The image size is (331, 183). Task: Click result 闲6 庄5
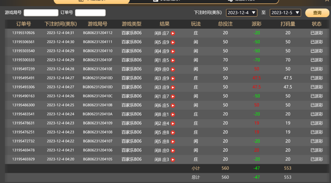pyautogui.click(x=162, y=105)
